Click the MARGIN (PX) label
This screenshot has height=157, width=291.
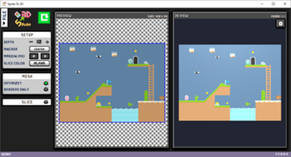(x=14, y=56)
